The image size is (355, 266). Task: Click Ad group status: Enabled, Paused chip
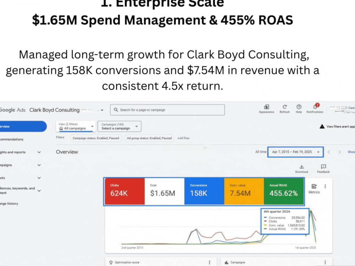tap(149, 138)
